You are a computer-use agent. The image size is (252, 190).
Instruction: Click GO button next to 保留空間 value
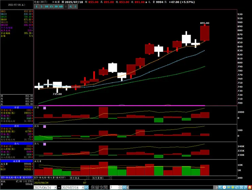124,187
